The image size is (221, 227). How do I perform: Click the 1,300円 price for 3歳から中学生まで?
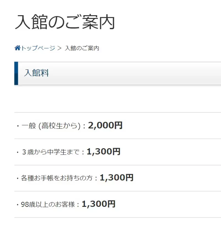coord(103,152)
